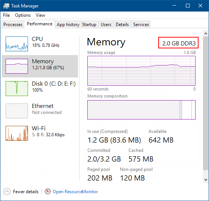Screen dimensions: 209x201
Task: Switch to the App history tab
Action: click(x=68, y=25)
